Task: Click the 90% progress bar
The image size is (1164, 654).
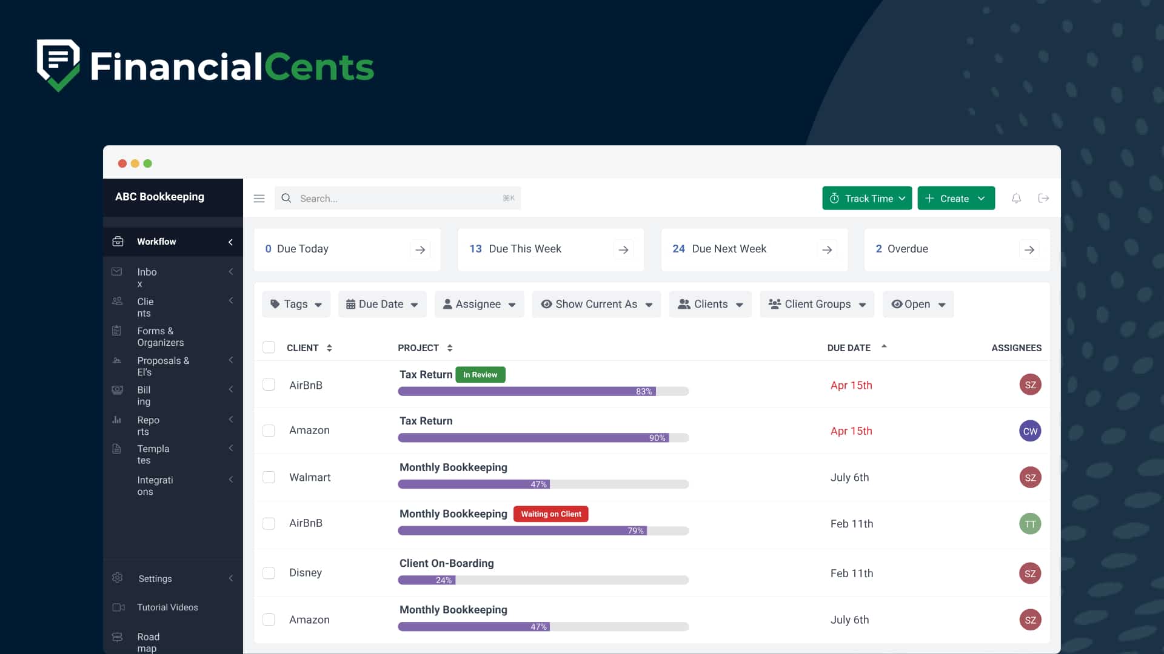Action: coord(543,437)
